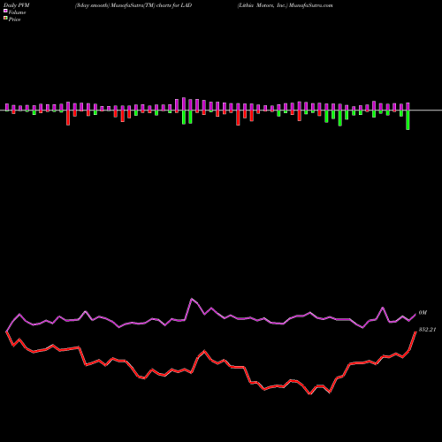Click the Price legend color swatch

(5, 18)
